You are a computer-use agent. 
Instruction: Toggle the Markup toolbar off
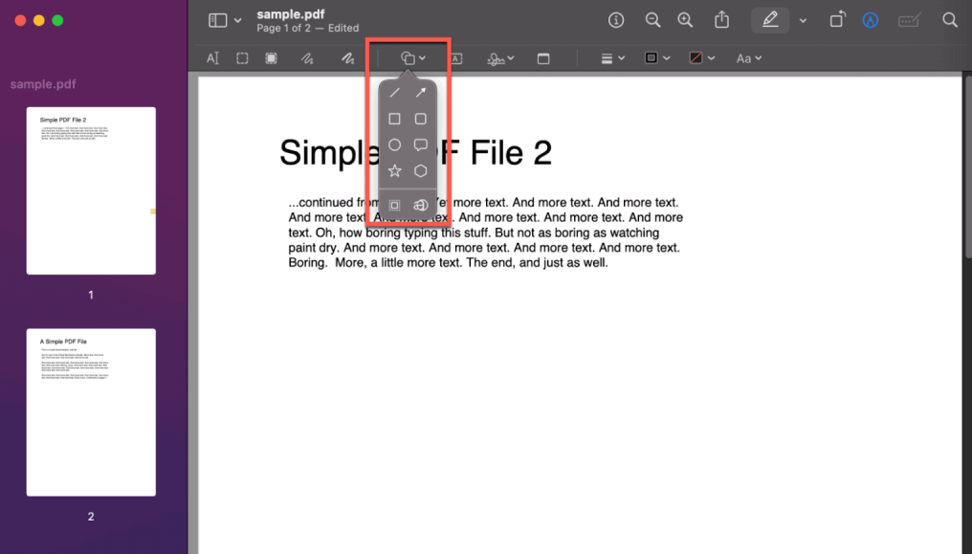tap(869, 19)
